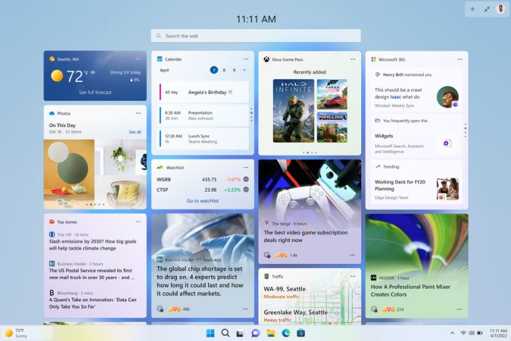Open the Watchlist widget more options
The image size is (511, 341).
[246, 167]
